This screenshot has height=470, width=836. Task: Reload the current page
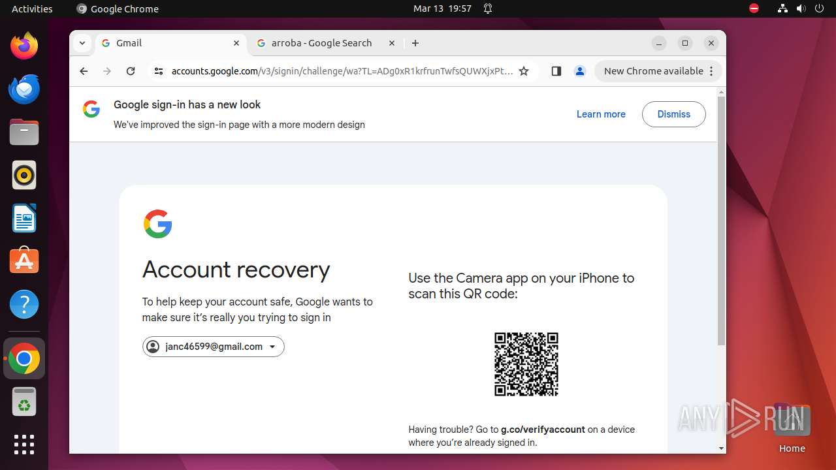pyautogui.click(x=131, y=71)
